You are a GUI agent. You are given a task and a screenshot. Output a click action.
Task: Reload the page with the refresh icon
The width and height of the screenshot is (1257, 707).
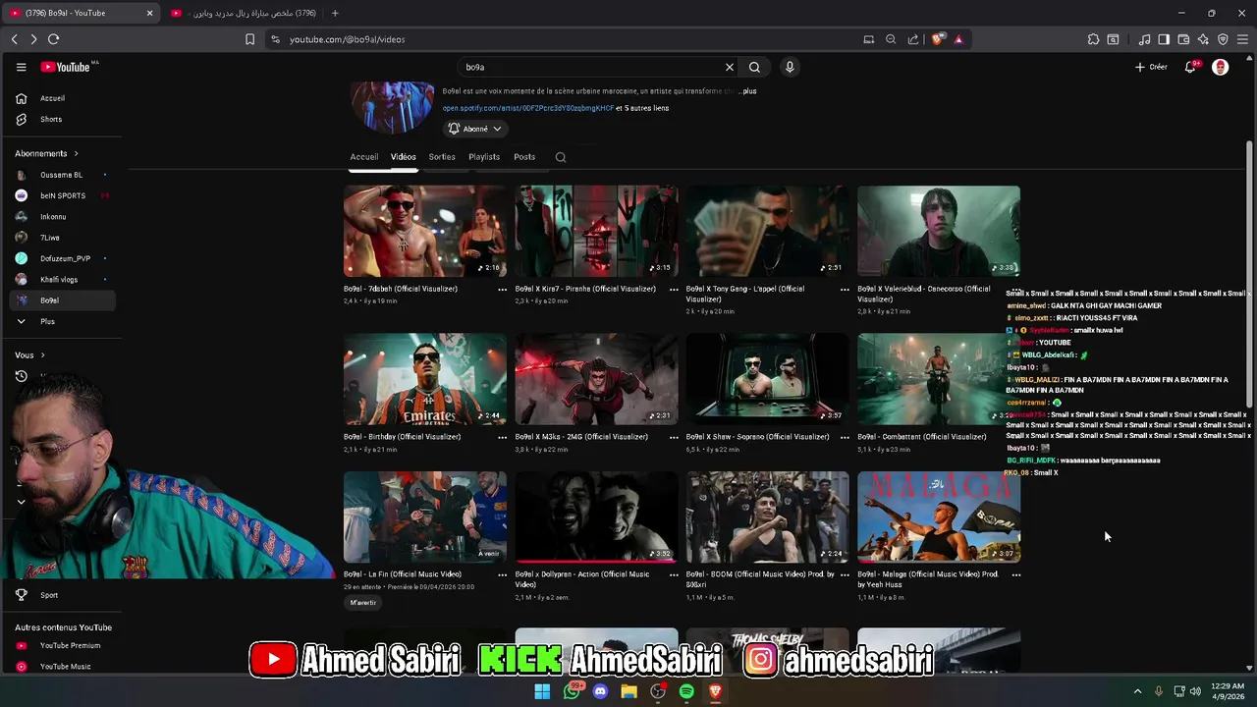click(53, 39)
